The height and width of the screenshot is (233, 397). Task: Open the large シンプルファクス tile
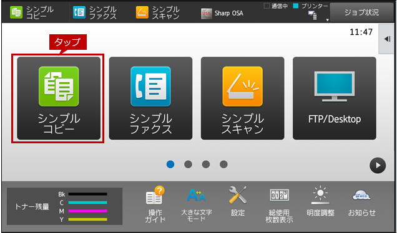tap(150, 98)
